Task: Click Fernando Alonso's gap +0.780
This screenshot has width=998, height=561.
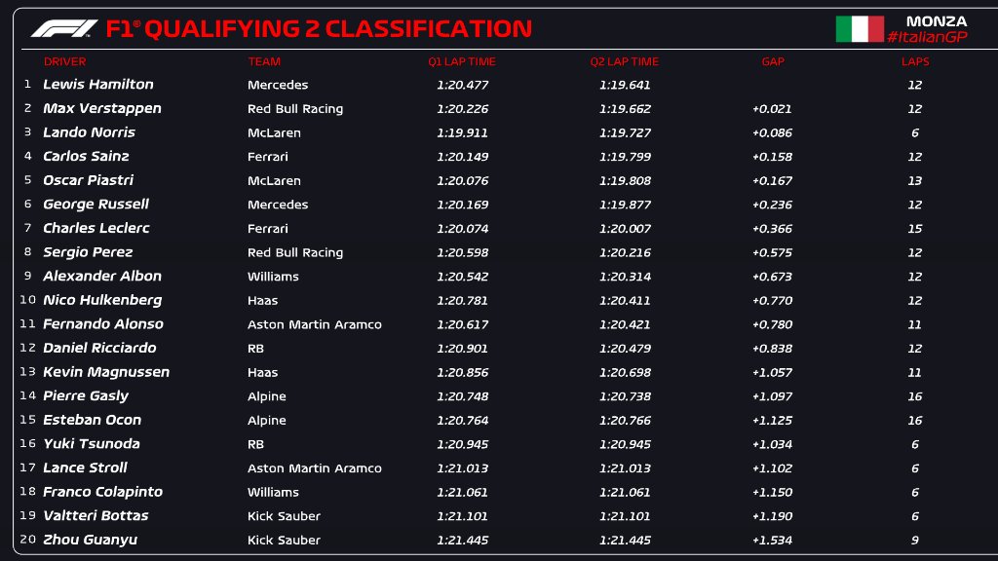Action: 772,324
